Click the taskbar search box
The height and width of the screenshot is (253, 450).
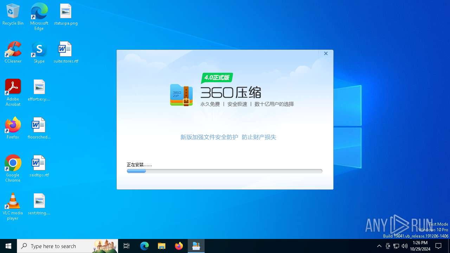(x=67, y=246)
